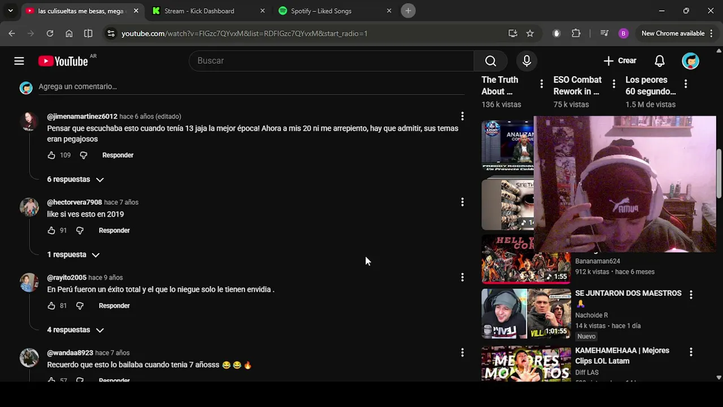The height and width of the screenshot is (407, 723).
Task: Open a new browser tab
Action: point(408,11)
